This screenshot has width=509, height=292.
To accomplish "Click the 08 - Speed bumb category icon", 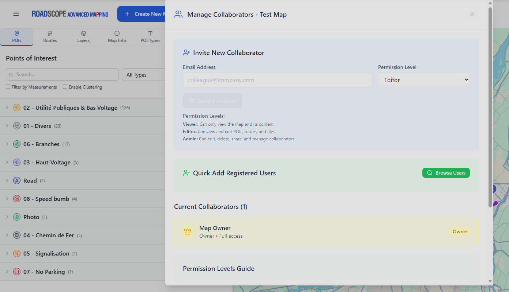I will [16, 199].
